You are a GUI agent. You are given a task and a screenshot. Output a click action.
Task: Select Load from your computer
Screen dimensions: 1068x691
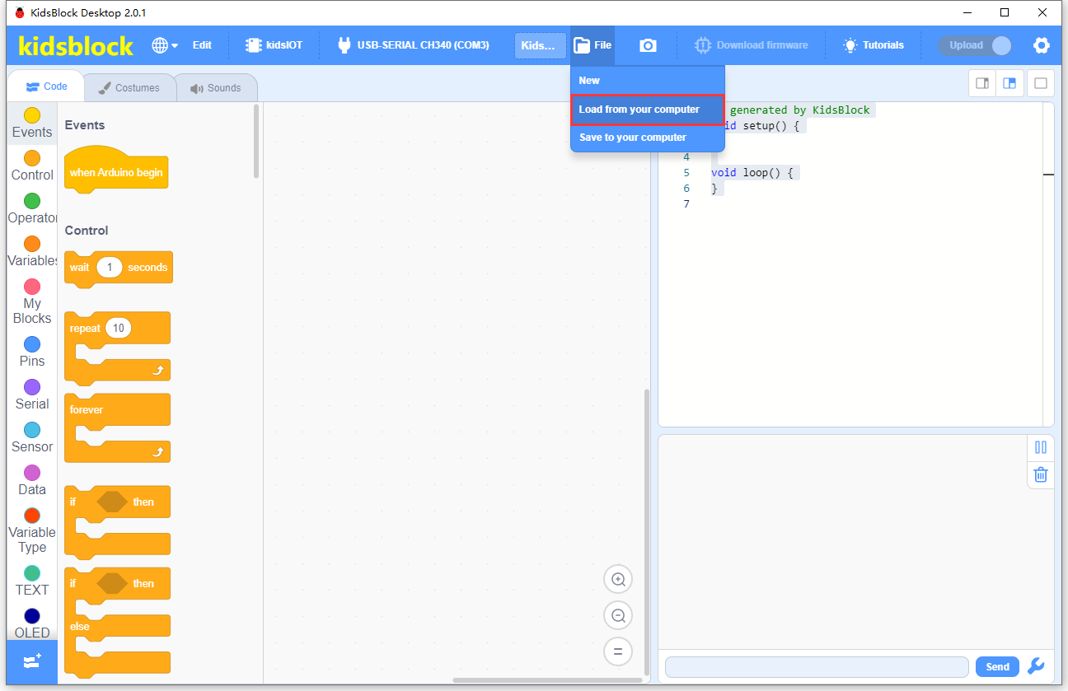(x=648, y=110)
